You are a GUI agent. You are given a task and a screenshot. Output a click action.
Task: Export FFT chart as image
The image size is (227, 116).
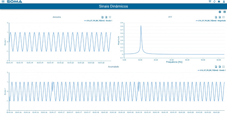(216, 17)
